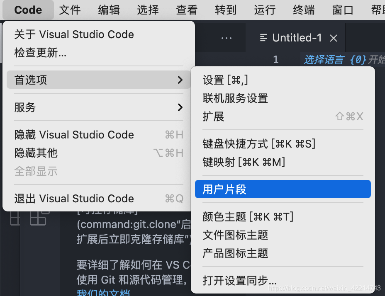Select 用户片段 menu item

click(x=283, y=189)
